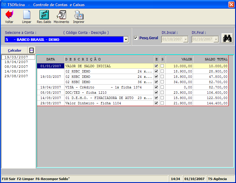The height and width of the screenshot is (183, 236).
Task: Click the DESCRIÇÃO column header
Action: 109,59
